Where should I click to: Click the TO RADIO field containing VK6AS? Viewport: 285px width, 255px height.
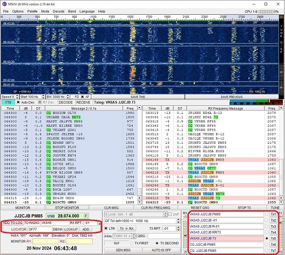coord(55,223)
